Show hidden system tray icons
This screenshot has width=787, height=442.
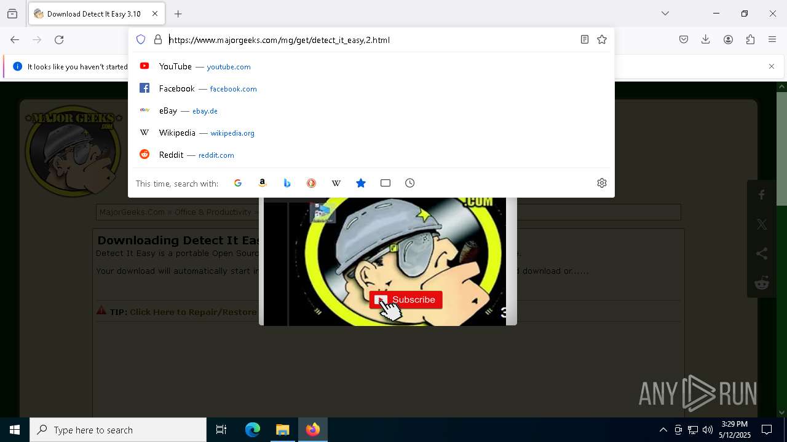point(663,430)
